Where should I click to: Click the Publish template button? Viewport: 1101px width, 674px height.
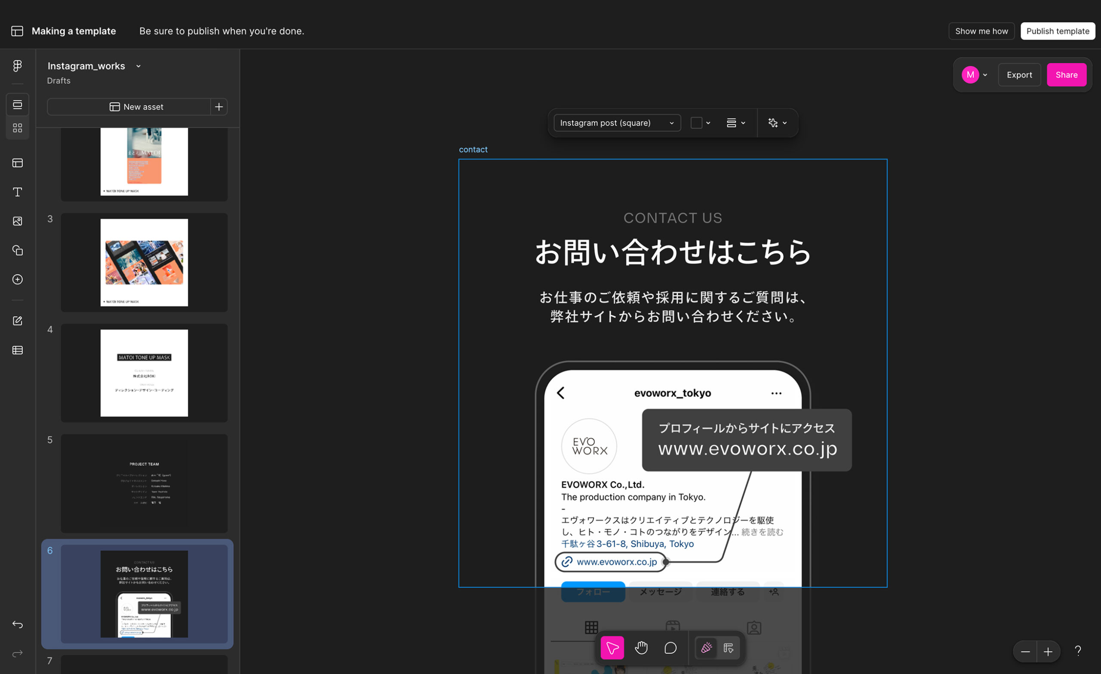[1058, 31]
